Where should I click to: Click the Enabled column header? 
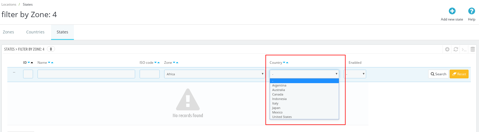pyautogui.click(x=355, y=63)
